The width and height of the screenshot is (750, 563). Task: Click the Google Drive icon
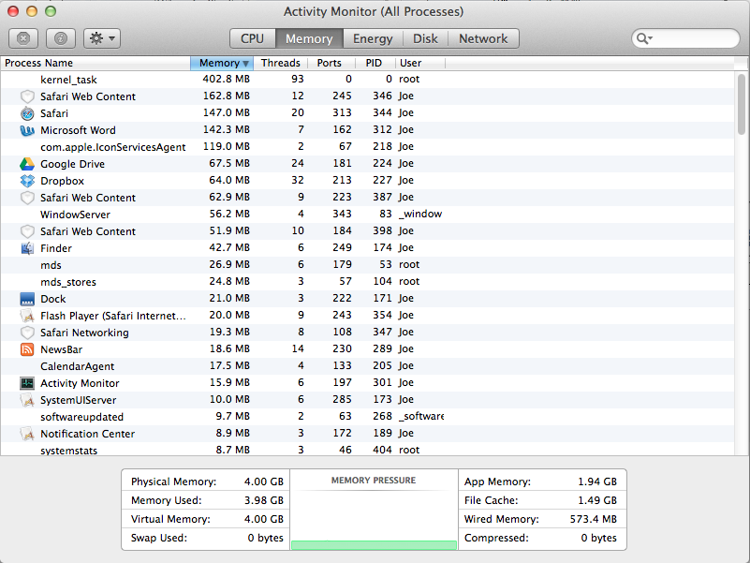[27, 164]
